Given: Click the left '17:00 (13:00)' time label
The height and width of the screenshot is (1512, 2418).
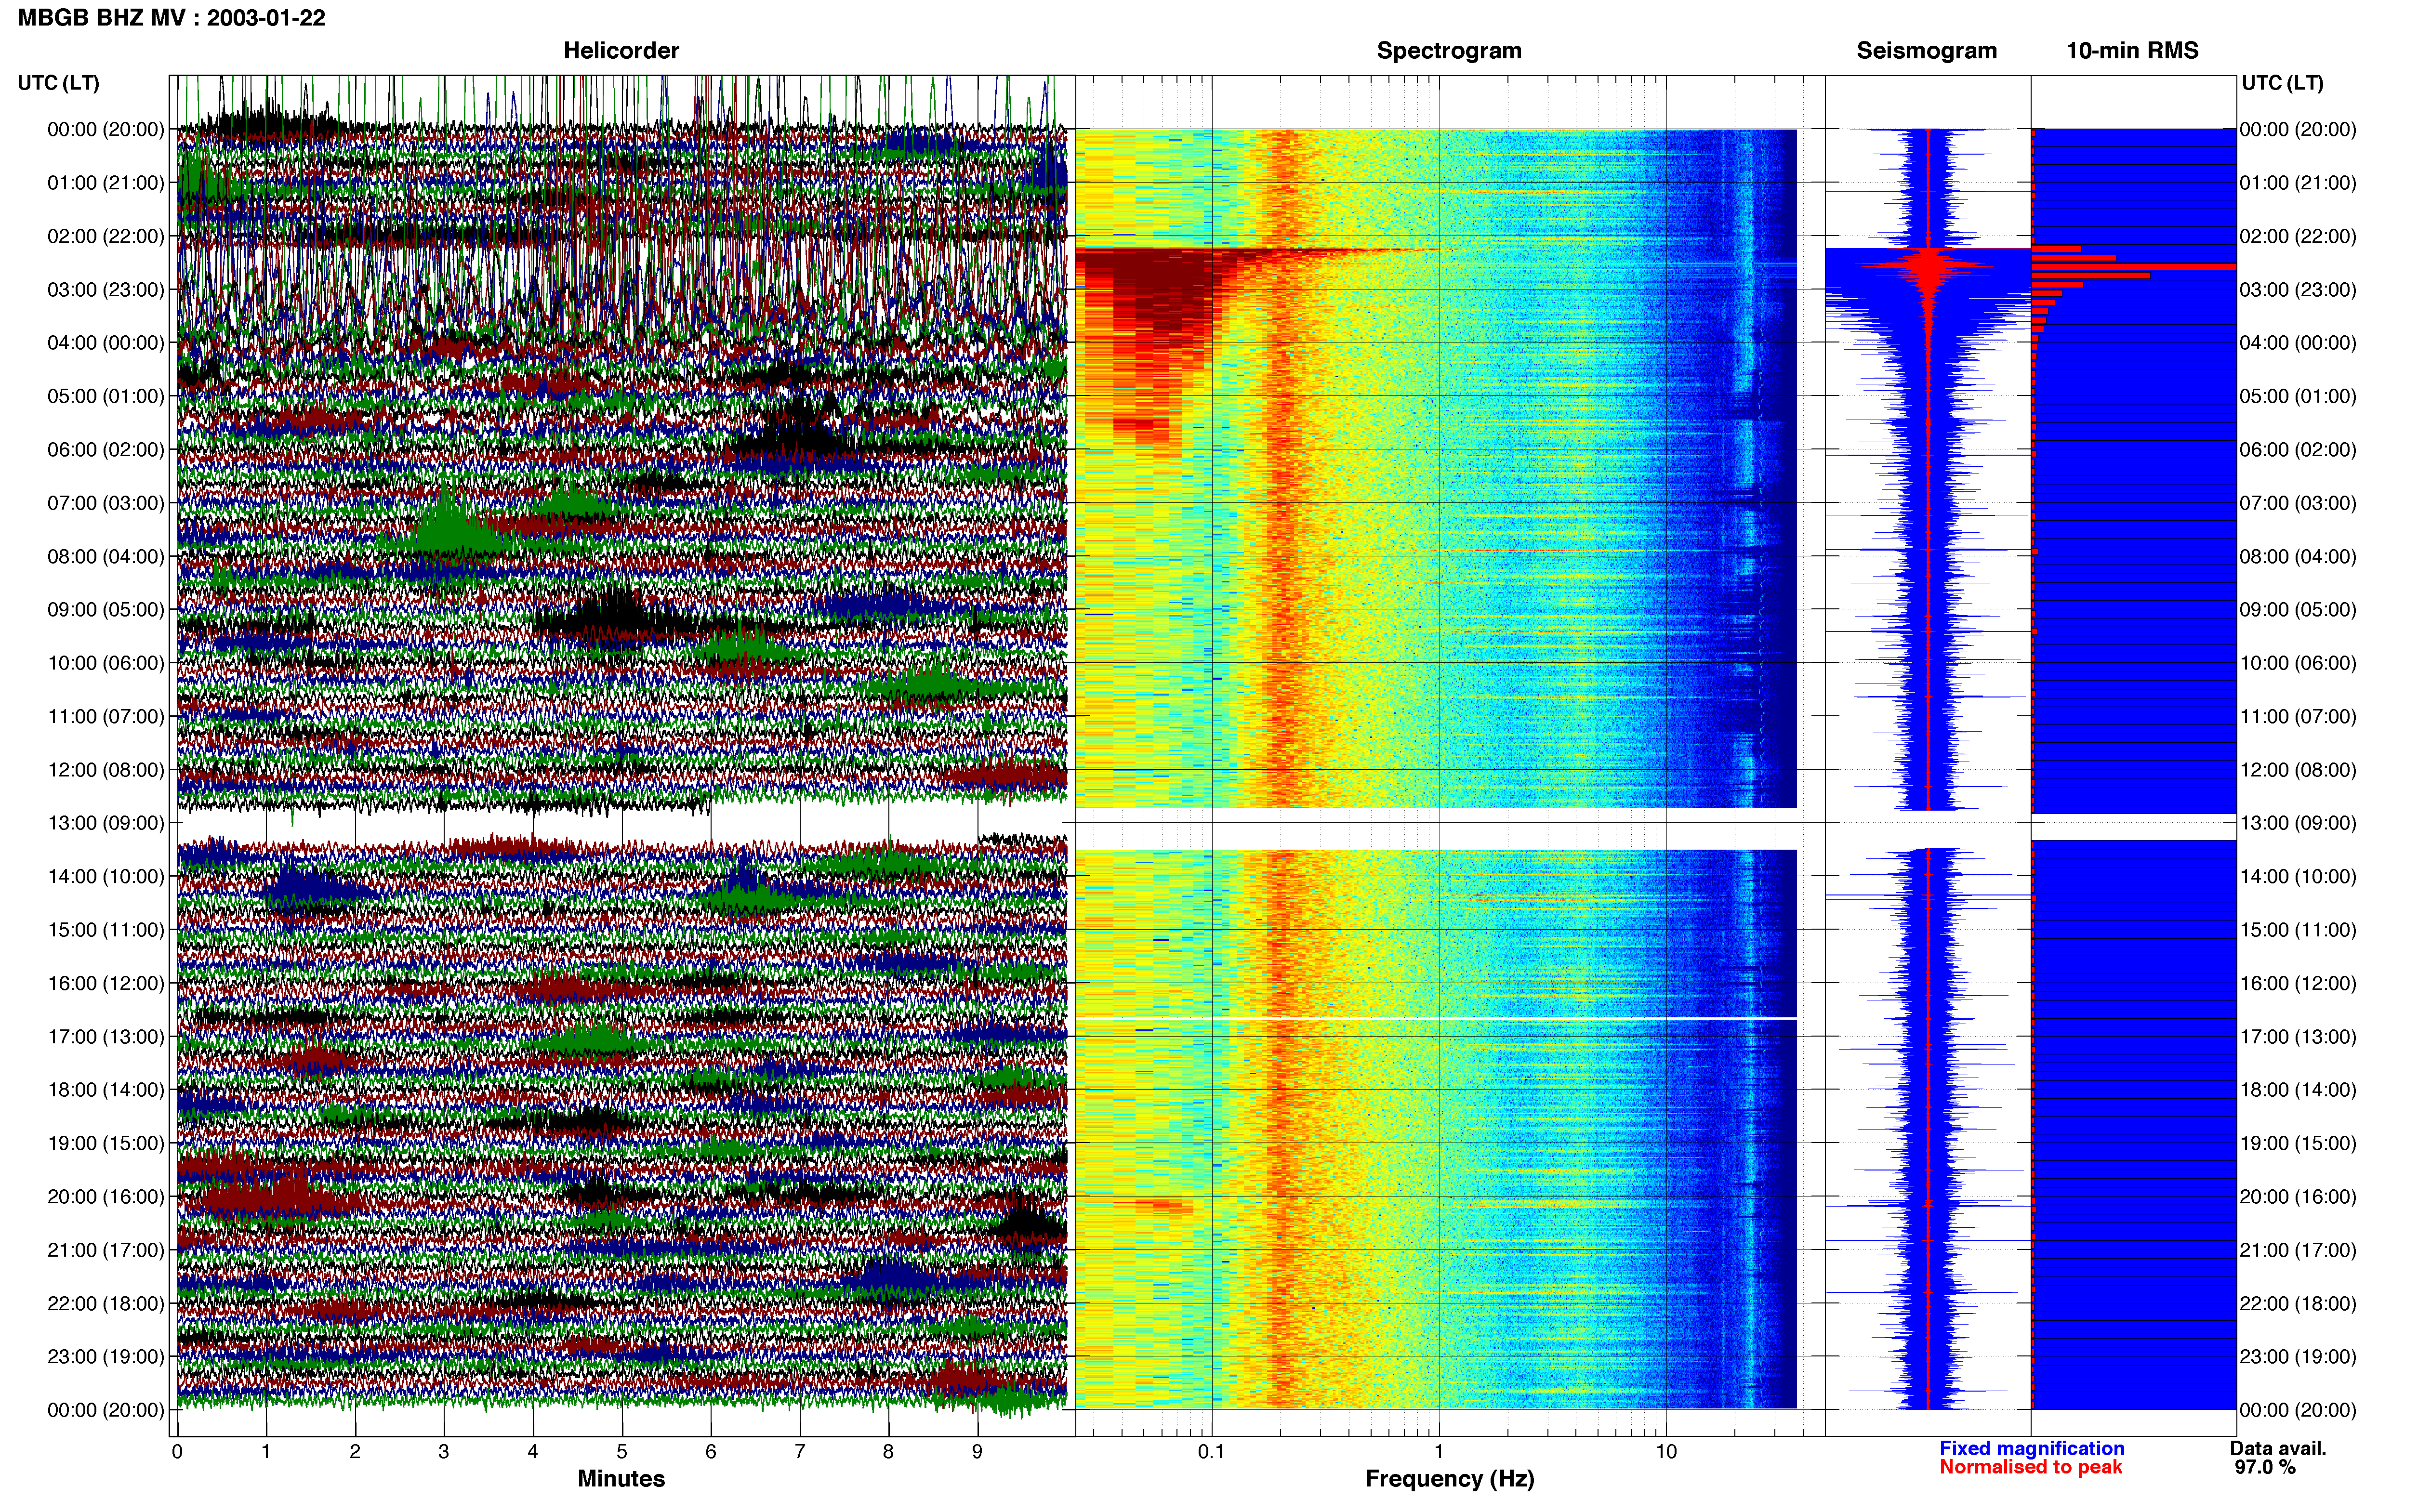Looking at the screenshot, I should point(106,1037).
